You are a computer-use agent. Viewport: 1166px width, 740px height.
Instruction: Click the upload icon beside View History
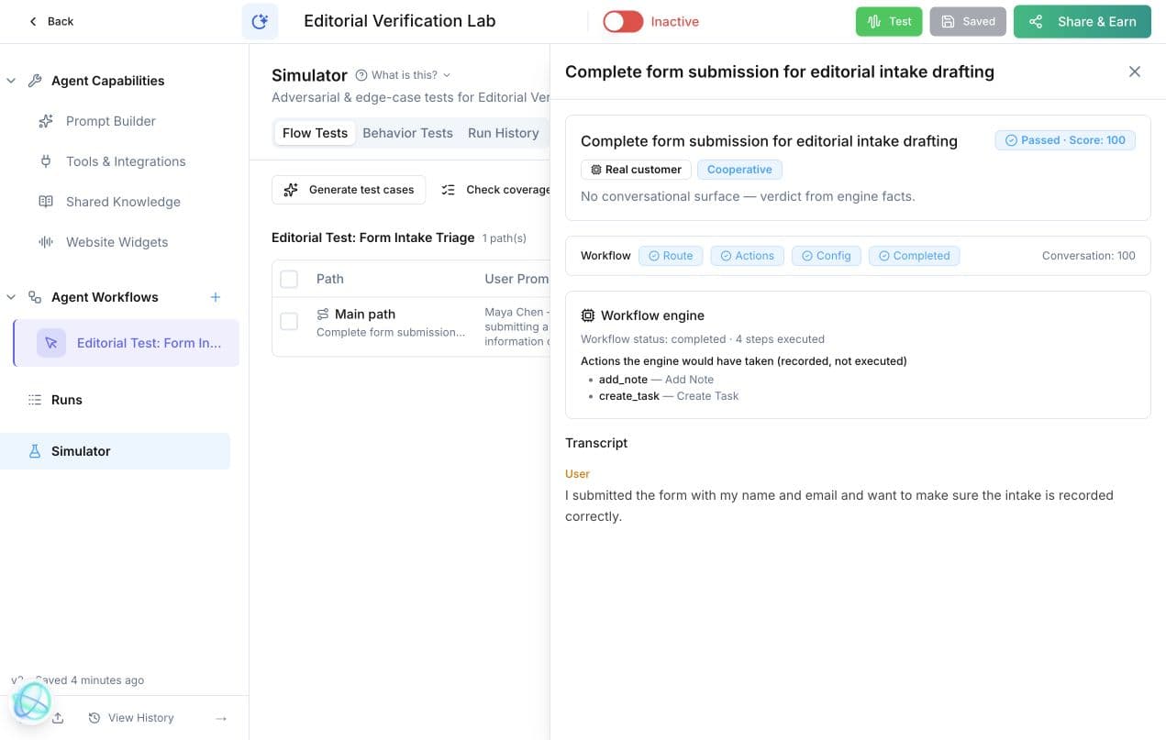click(x=58, y=718)
